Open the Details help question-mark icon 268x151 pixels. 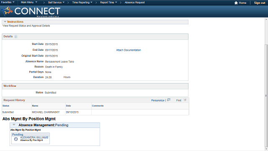pyautogui.click(x=16, y=36)
